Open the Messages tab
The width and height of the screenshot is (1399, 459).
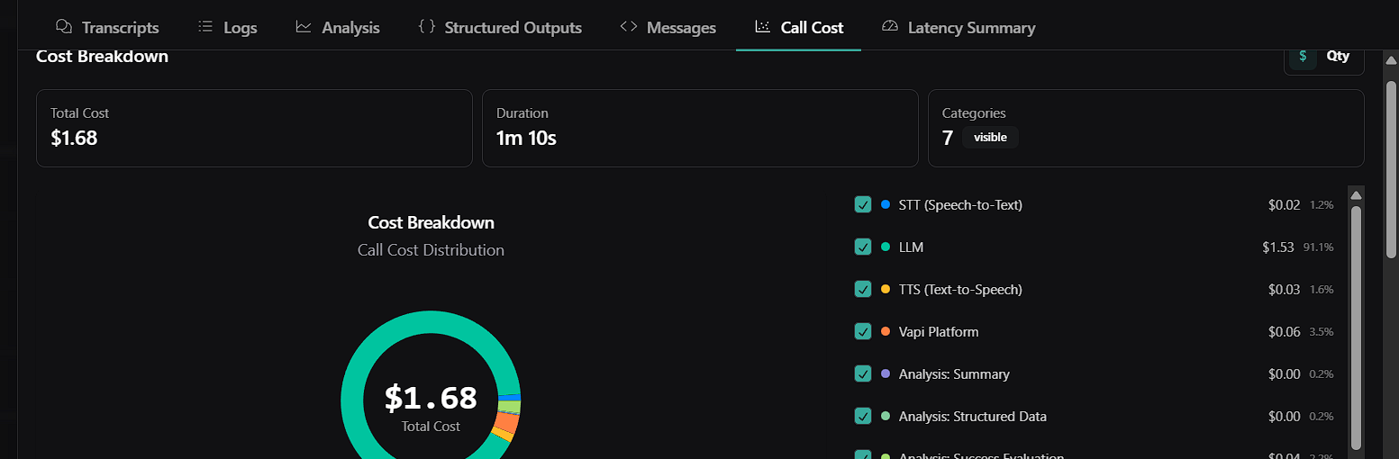668,27
